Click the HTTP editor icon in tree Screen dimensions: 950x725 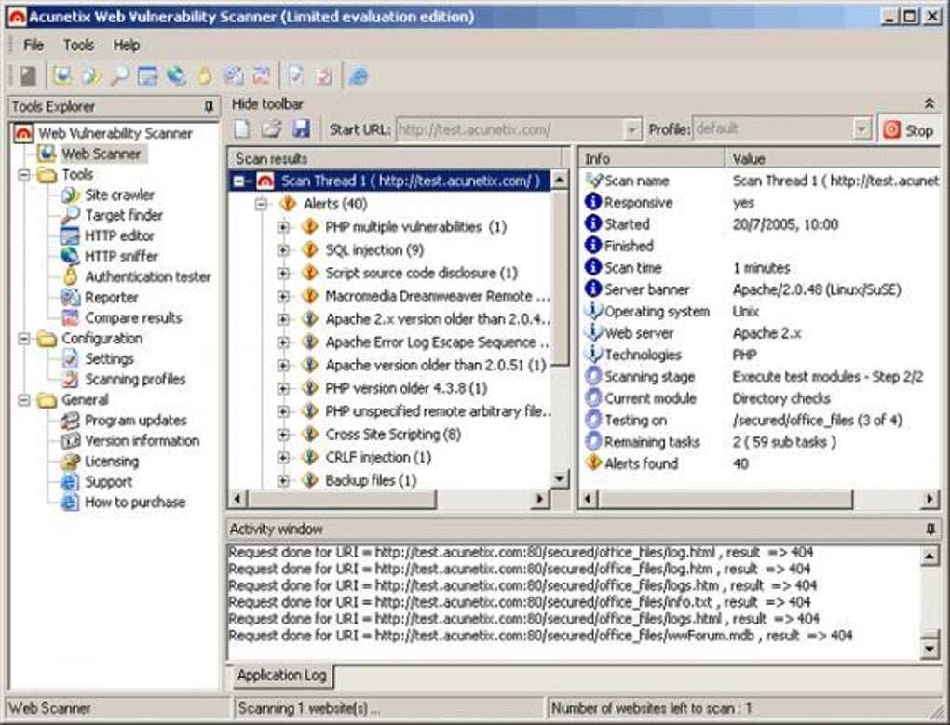click(x=71, y=235)
